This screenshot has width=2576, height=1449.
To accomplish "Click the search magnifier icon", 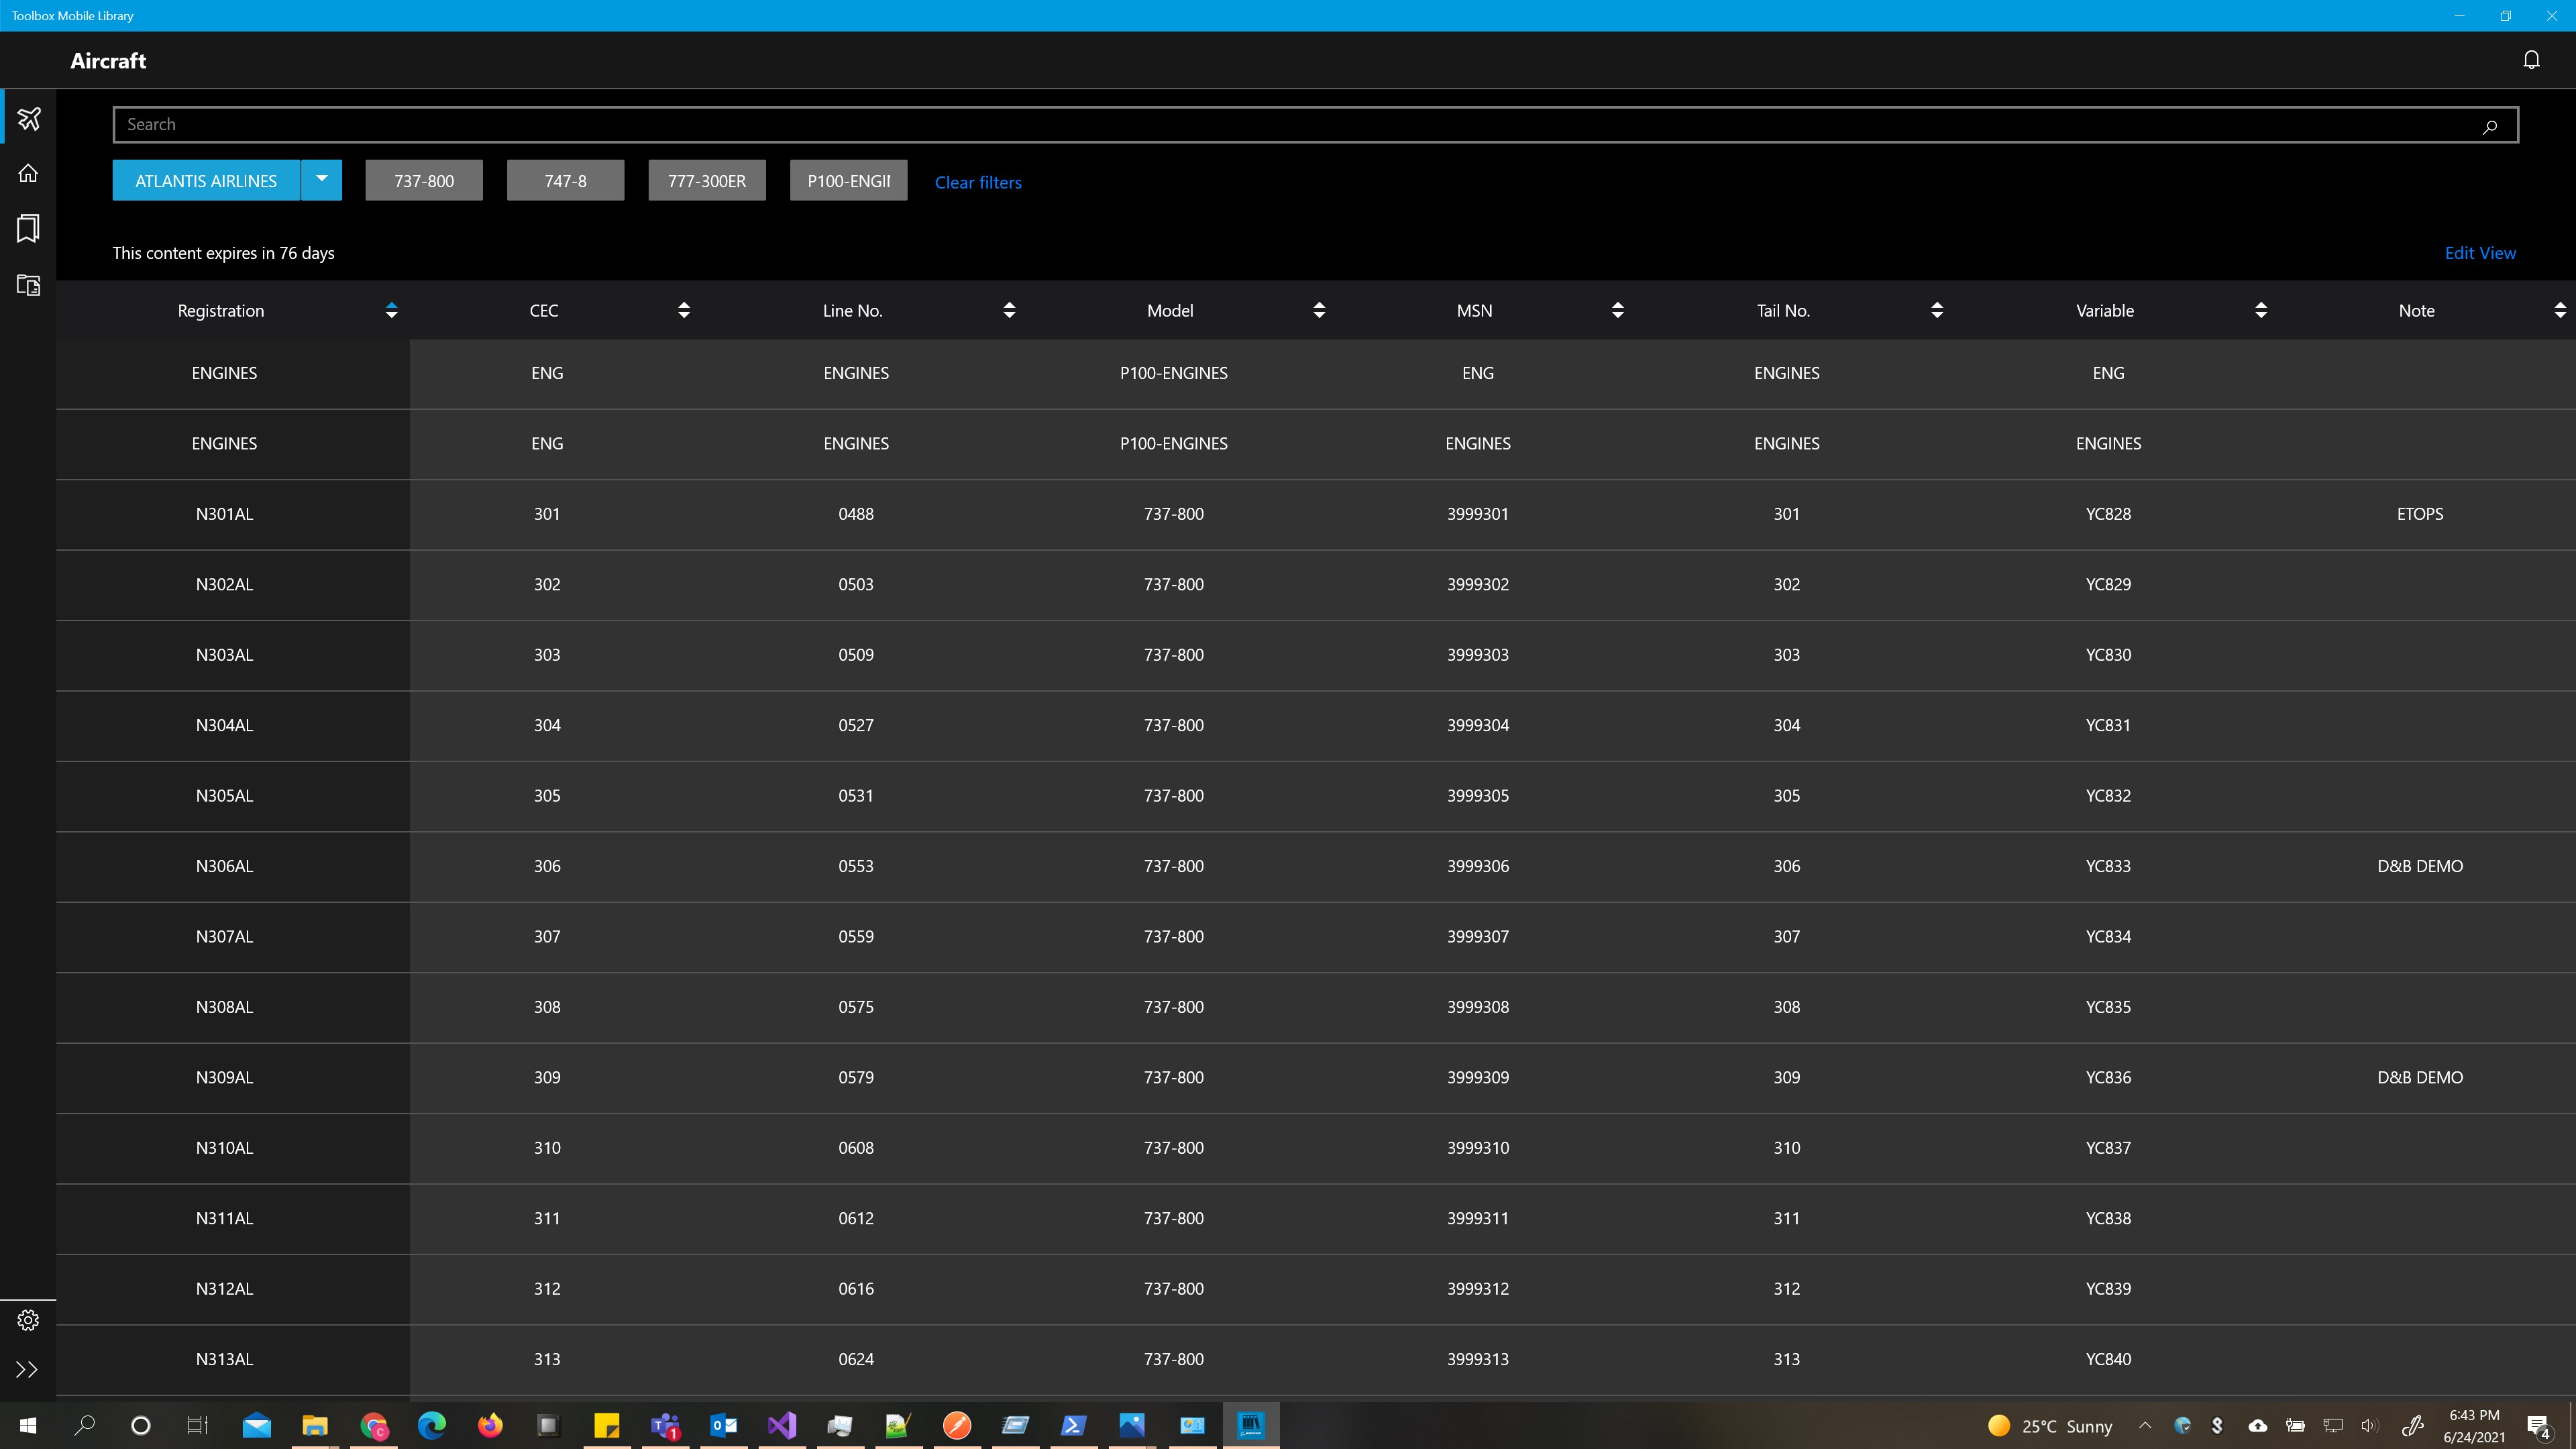I will point(2489,126).
